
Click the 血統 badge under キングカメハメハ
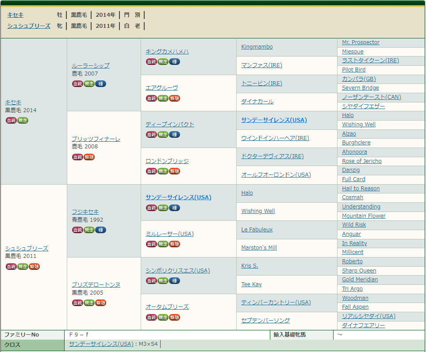pyautogui.click(x=151, y=62)
